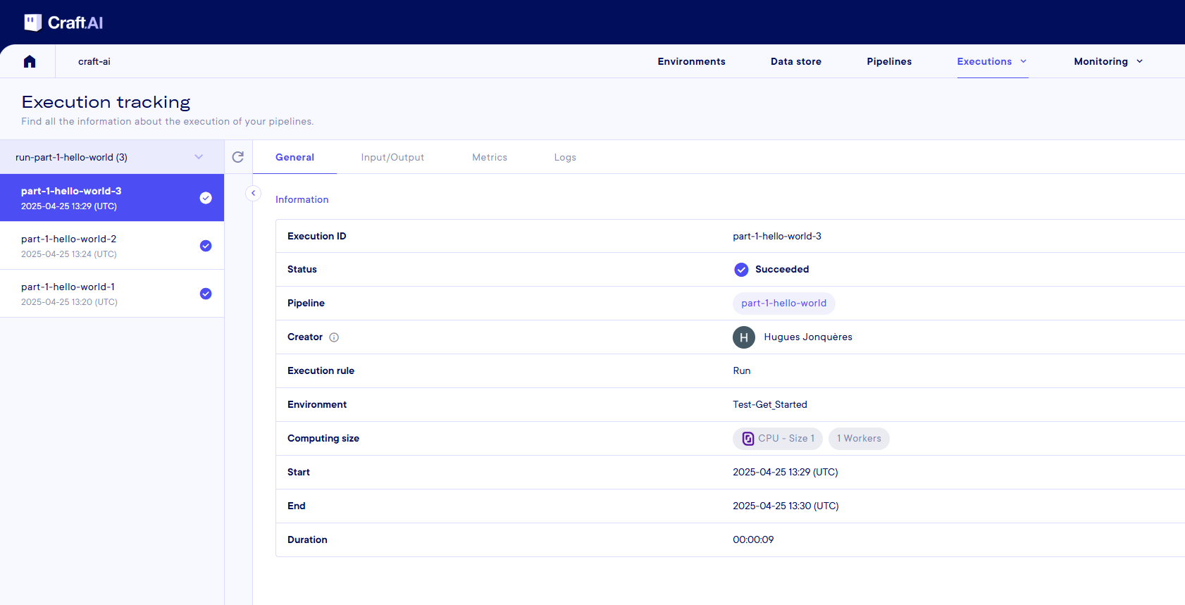Viewport: 1185px width, 605px height.
Task: Click the Computing size row label
Action: coord(323,439)
